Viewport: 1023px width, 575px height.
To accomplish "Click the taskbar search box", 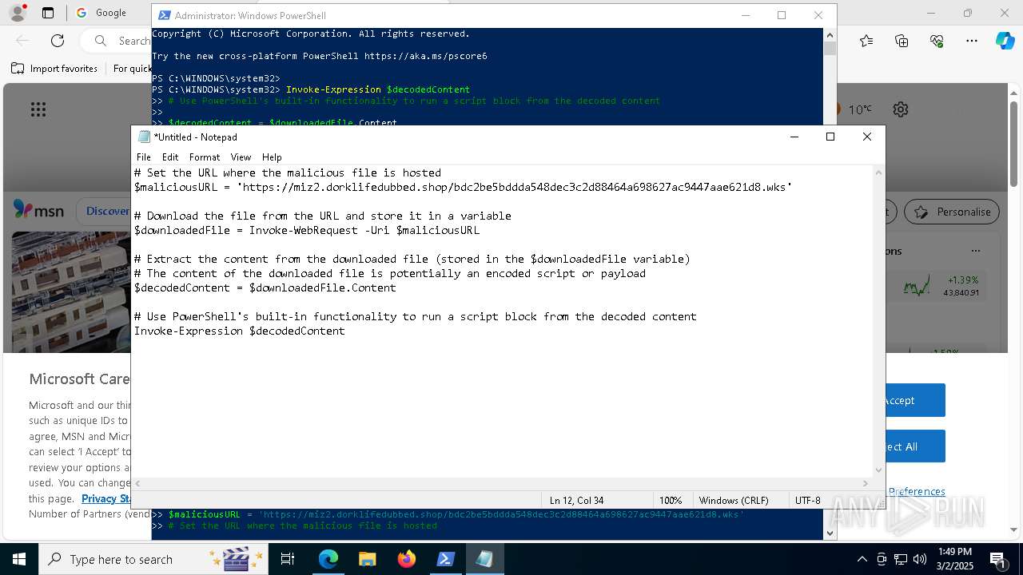I will (x=153, y=559).
